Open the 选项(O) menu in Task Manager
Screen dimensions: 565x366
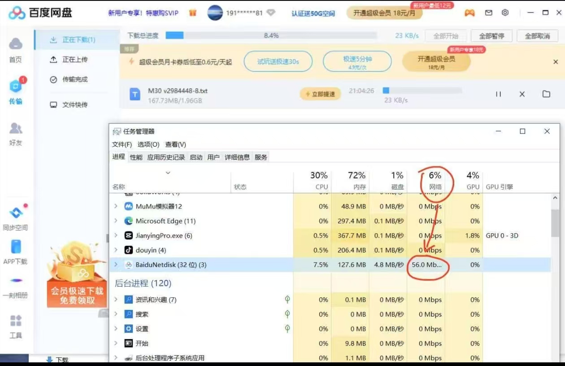tap(148, 144)
